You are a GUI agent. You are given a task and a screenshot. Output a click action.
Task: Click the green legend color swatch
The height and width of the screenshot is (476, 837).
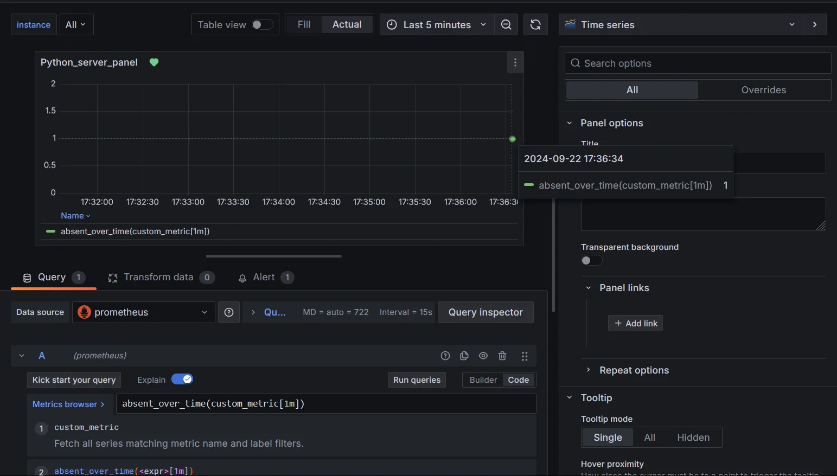pos(50,231)
